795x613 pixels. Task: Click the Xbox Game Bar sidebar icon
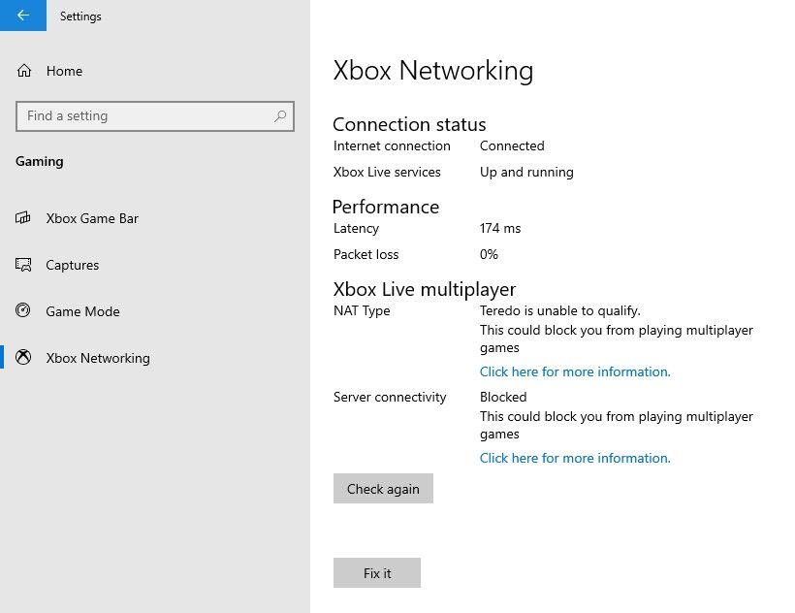(x=24, y=218)
